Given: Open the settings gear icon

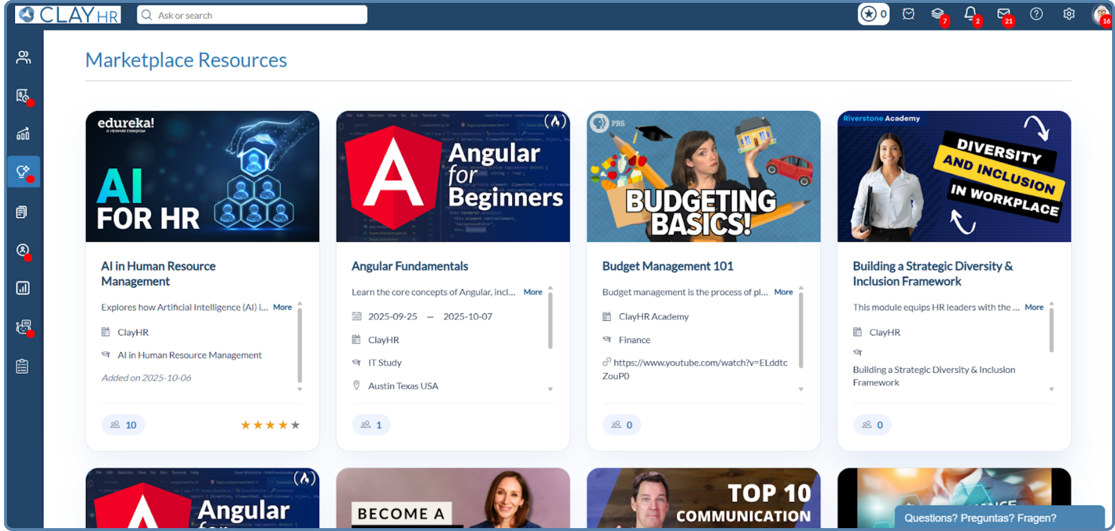Looking at the screenshot, I should click(1068, 14).
